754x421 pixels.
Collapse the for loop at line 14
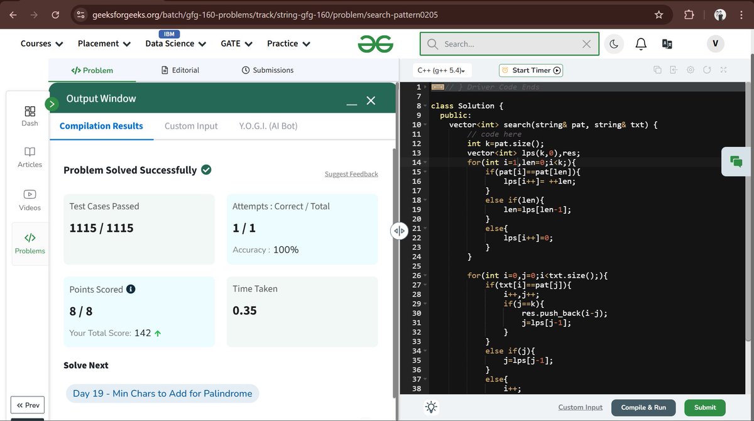(427, 162)
